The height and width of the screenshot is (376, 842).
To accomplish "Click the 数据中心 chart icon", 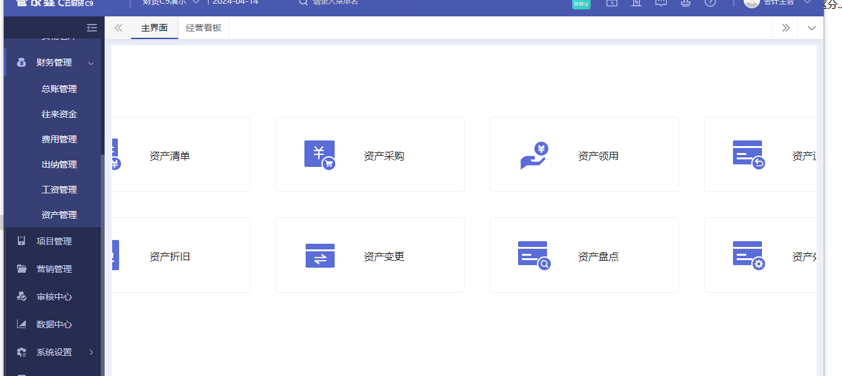I will click(x=21, y=324).
